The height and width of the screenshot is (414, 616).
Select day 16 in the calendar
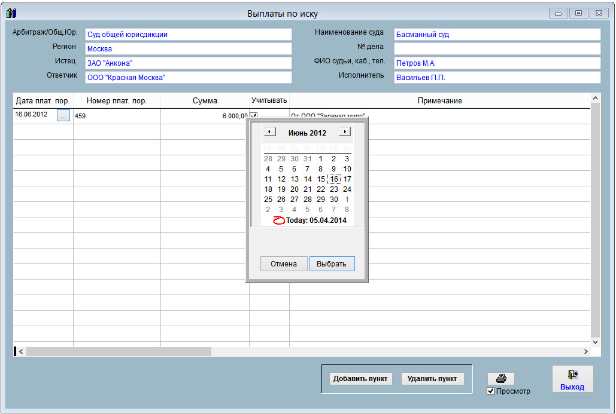tap(334, 179)
